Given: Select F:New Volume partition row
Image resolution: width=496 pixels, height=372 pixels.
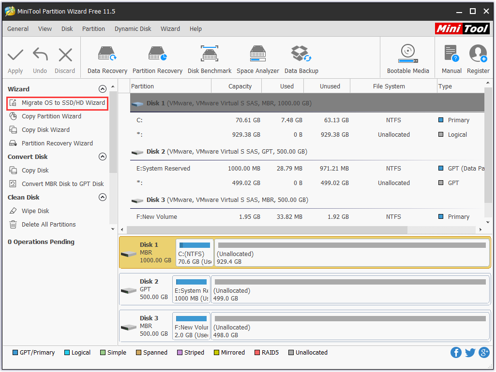Looking at the screenshot, I should click(307, 217).
